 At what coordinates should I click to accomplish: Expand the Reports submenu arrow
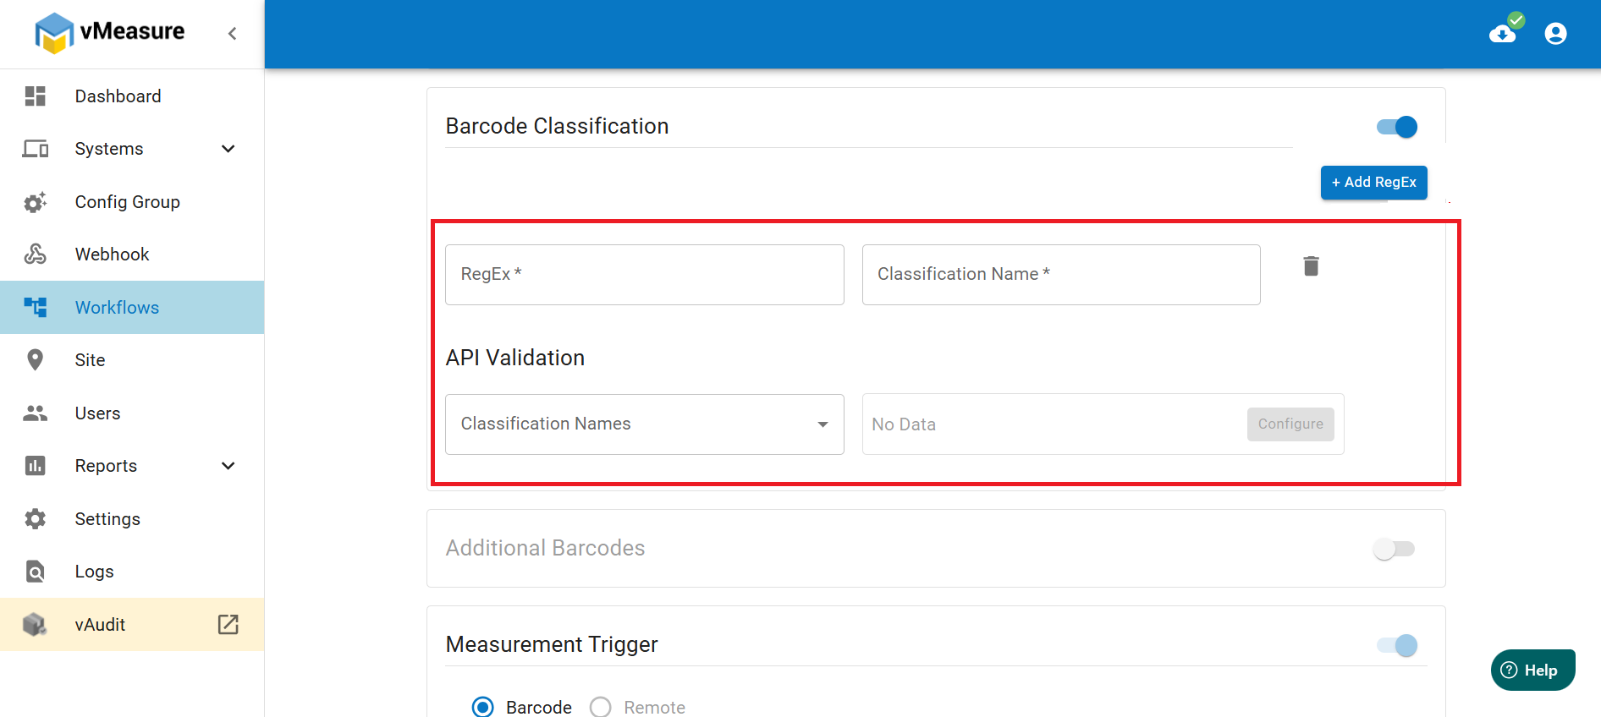[228, 466]
